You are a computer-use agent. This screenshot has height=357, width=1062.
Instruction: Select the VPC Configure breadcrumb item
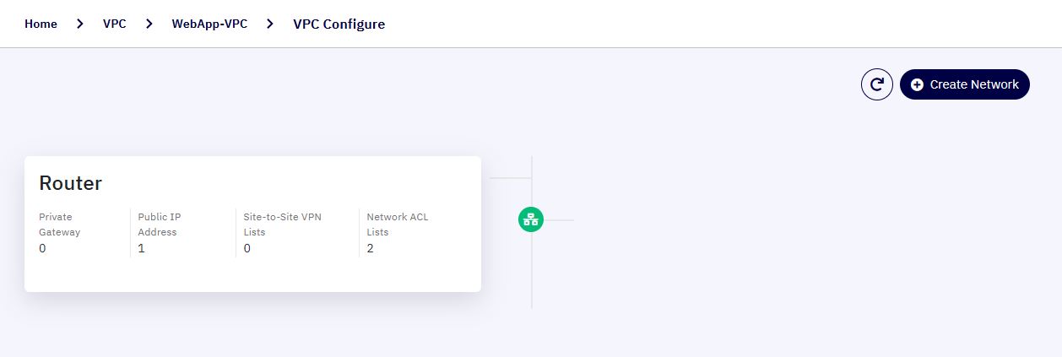pos(339,24)
